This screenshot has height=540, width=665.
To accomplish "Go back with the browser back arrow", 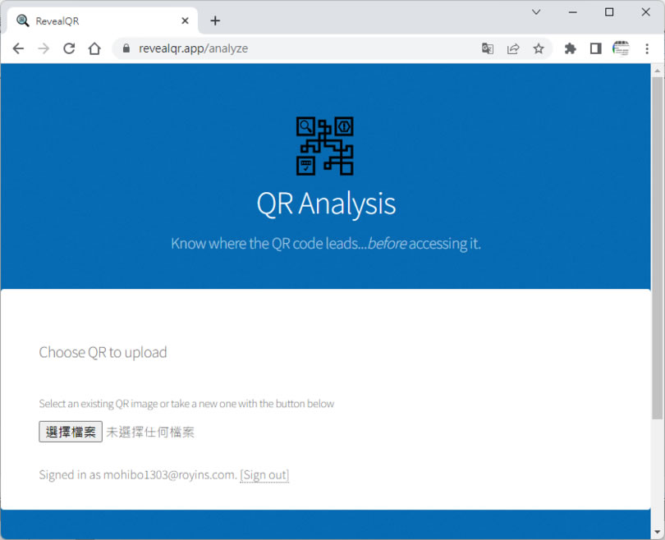I will tap(18, 48).
